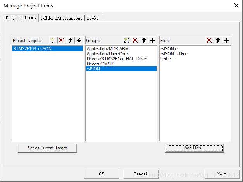Image resolution: width=243 pixels, height=182 pixels.
Task: Move selected group down
Action: (x=152, y=40)
